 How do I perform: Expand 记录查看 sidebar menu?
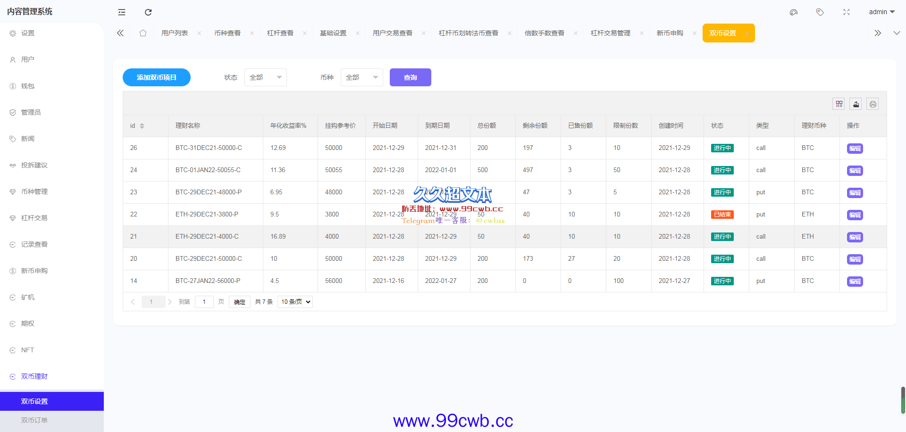52,244
